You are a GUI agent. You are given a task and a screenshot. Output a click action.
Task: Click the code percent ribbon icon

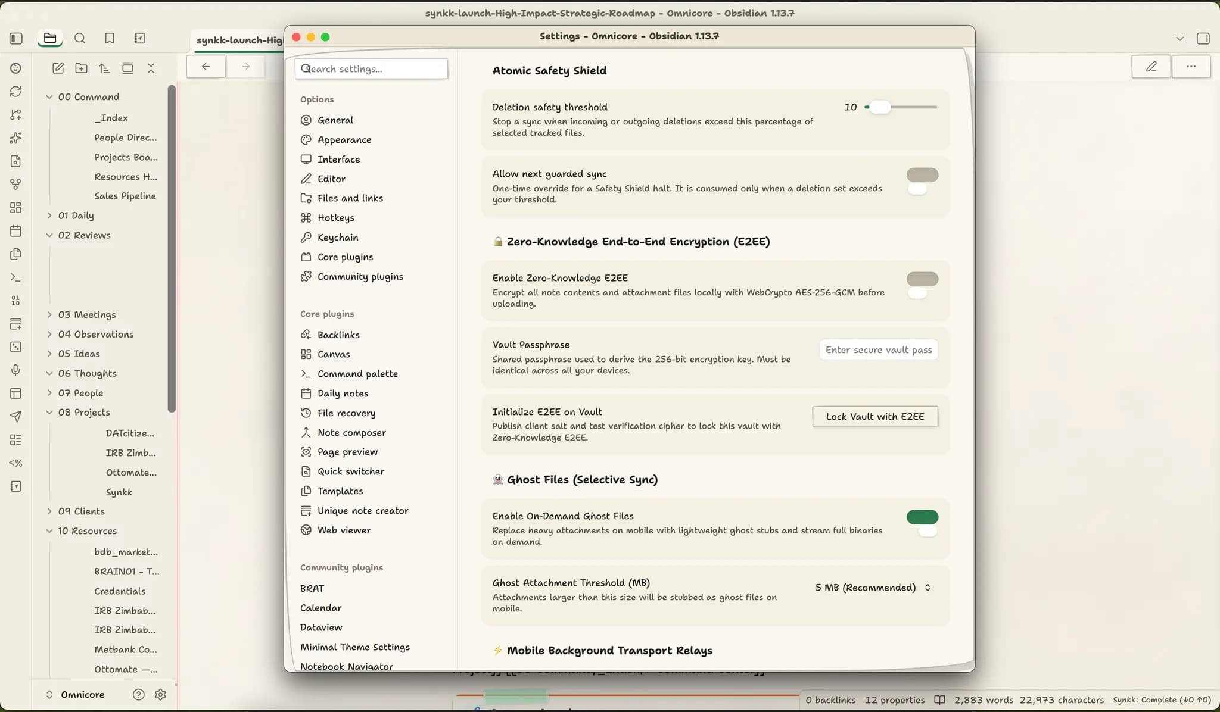click(16, 463)
